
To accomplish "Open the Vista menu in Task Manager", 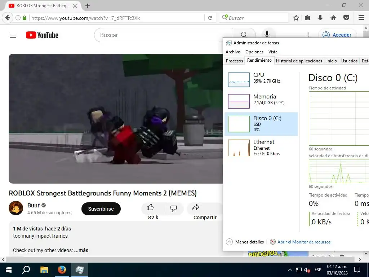I will [x=273, y=52].
